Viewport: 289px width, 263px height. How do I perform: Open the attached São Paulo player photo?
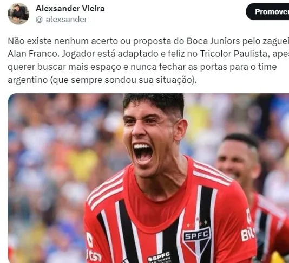coord(148,178)
